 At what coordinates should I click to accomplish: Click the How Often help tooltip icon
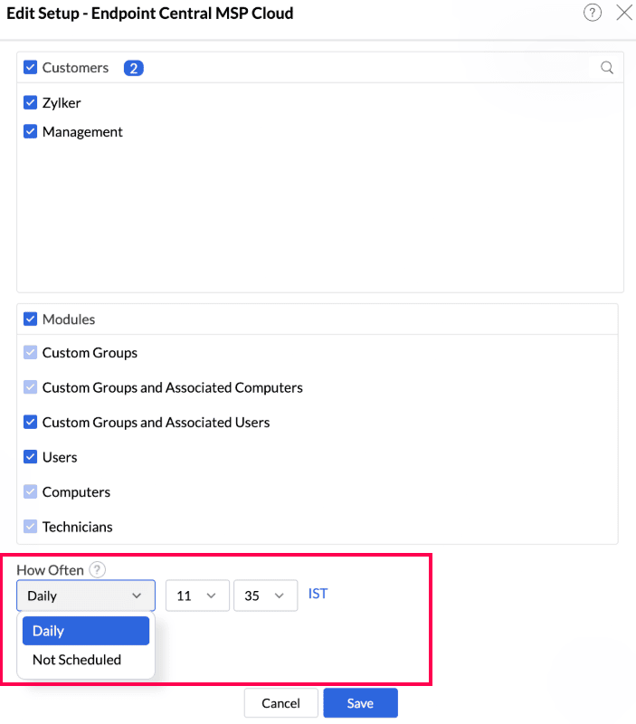pyautogui.click(x=98, y=570)
